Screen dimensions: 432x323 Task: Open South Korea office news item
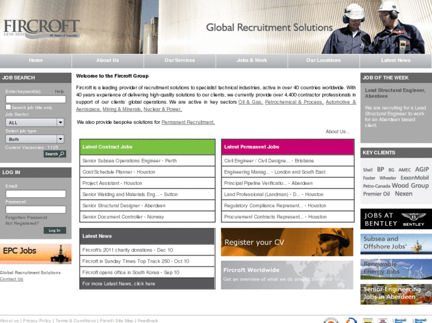coord(147,273)
